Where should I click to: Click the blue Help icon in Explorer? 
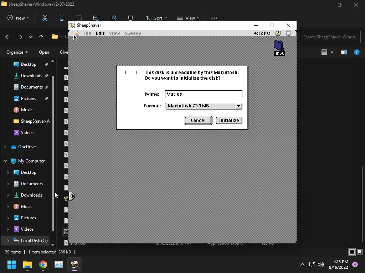(356, 53)
